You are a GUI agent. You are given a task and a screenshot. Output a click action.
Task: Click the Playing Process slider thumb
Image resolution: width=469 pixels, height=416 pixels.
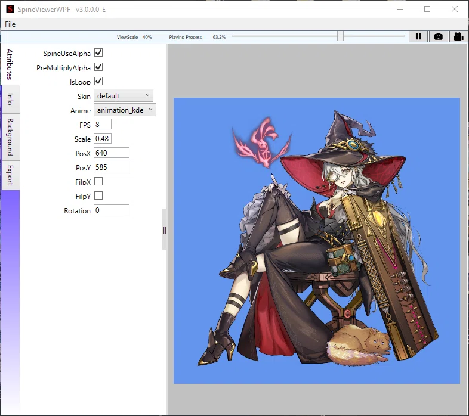pos(340,36)
